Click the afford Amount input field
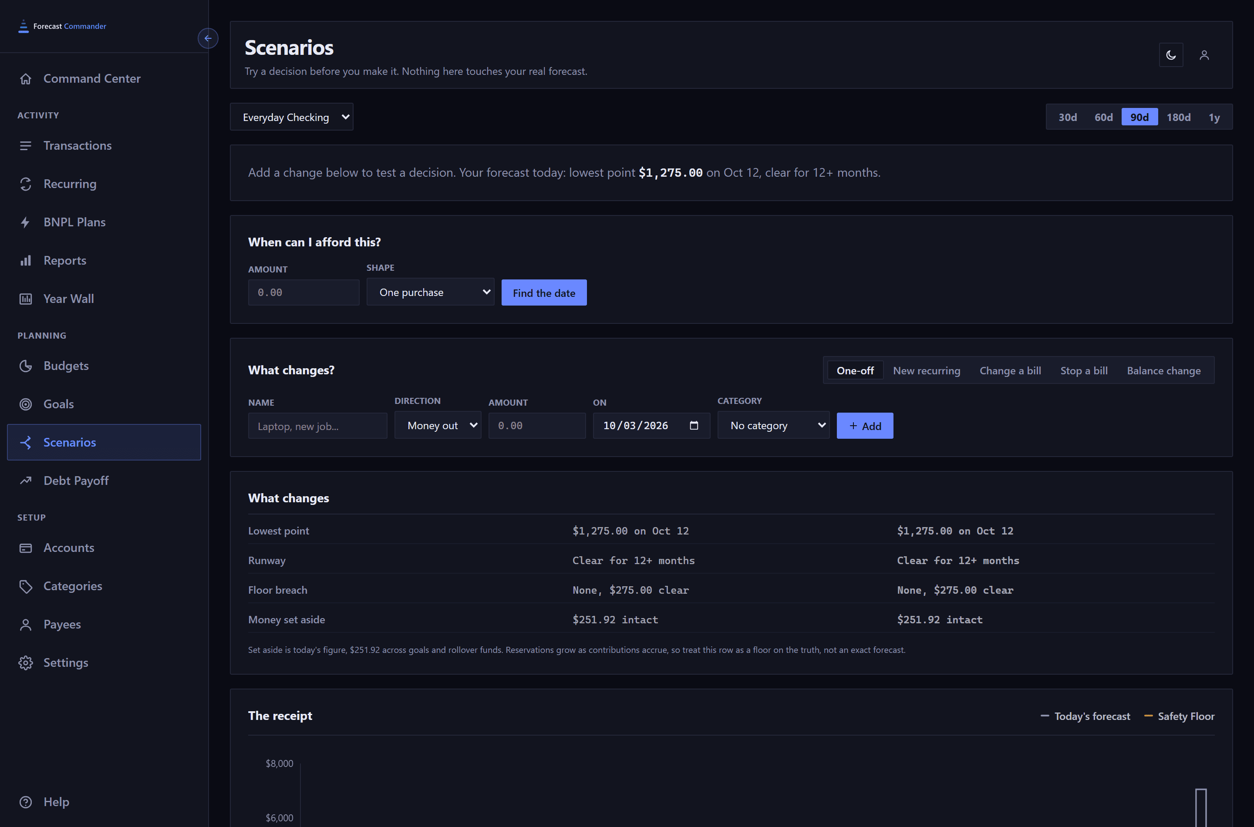This screenshot has height=827, width=1254. tap(303, 292)
